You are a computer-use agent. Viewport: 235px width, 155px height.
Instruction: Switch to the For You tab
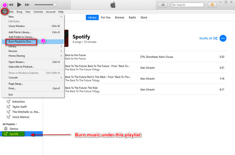pos(106,17)
